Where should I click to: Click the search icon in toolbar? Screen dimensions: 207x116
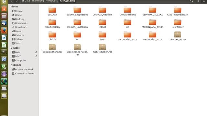[x=191, y=1]
